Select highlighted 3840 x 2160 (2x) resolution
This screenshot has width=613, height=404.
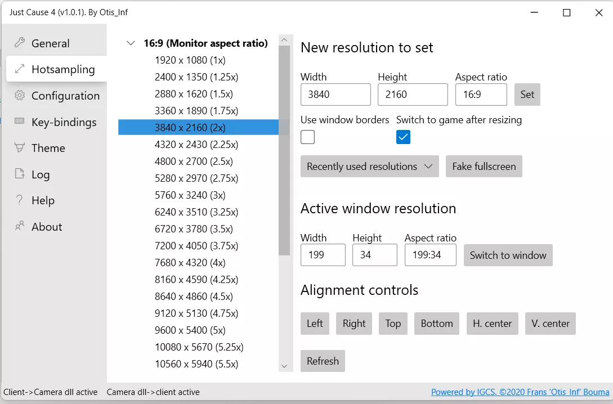pos(198,127)
